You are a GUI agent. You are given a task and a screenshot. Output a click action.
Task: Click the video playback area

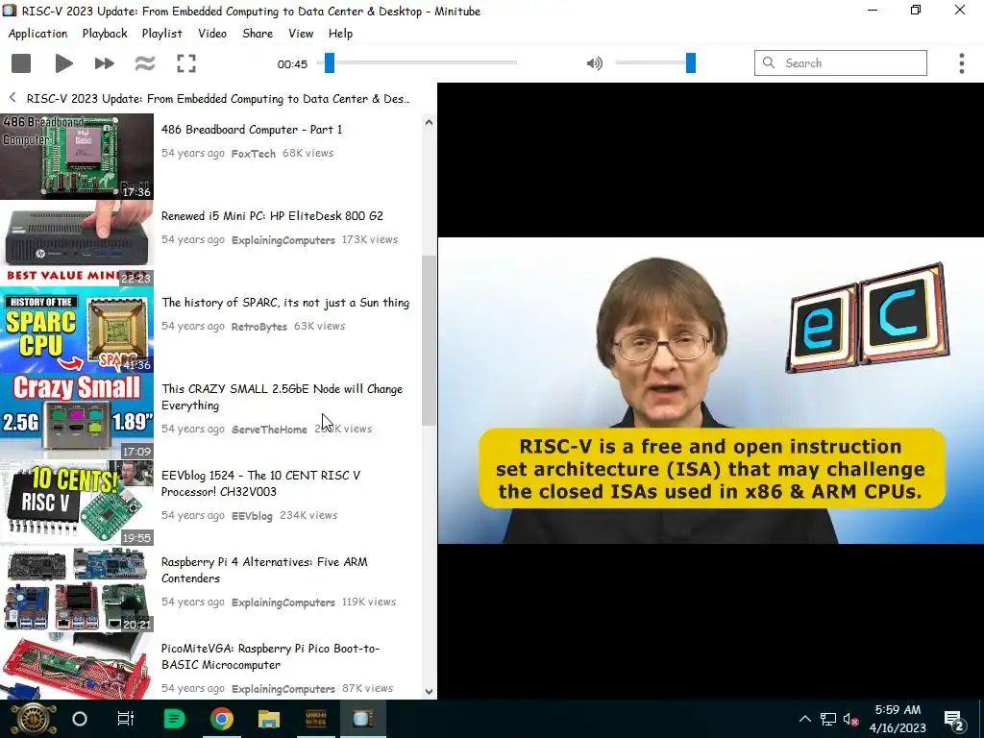(710, 390)
